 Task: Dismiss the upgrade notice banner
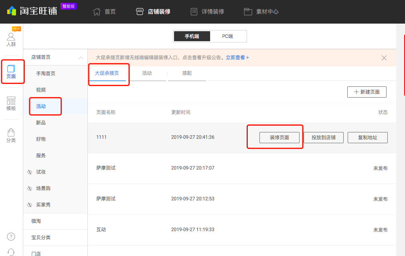pyautogui.click(x=384, y=57)
